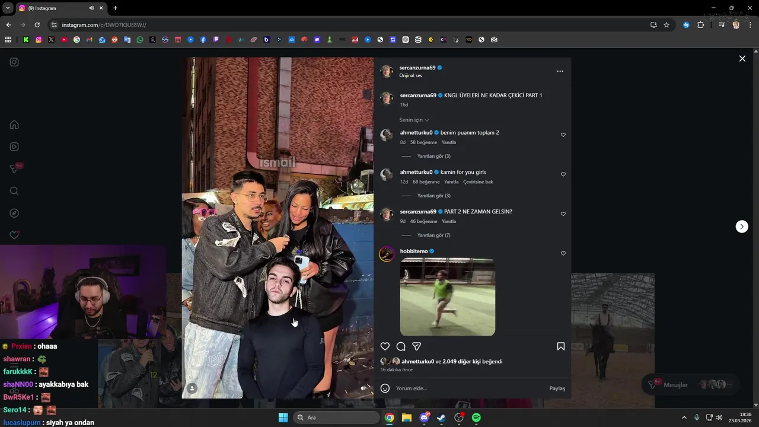Expand the 'Senin için' comment sorting dropdown
759x427 pixels.
coord(414,120)
